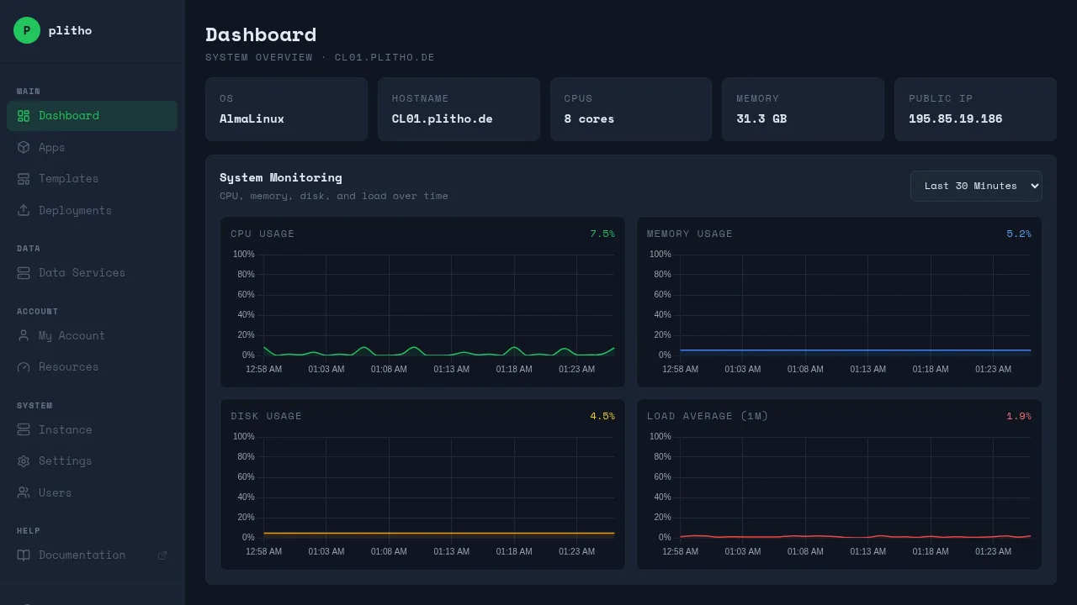This screenshot has width=1077, height=605.
Task: Open the My Account menu item
Action: [x=92, y=335]
